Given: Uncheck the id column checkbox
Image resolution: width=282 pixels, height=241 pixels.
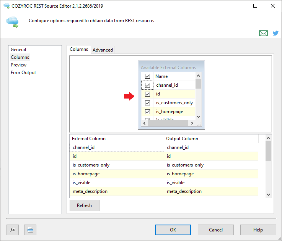Looking at the screenshot, I should 147,94.
